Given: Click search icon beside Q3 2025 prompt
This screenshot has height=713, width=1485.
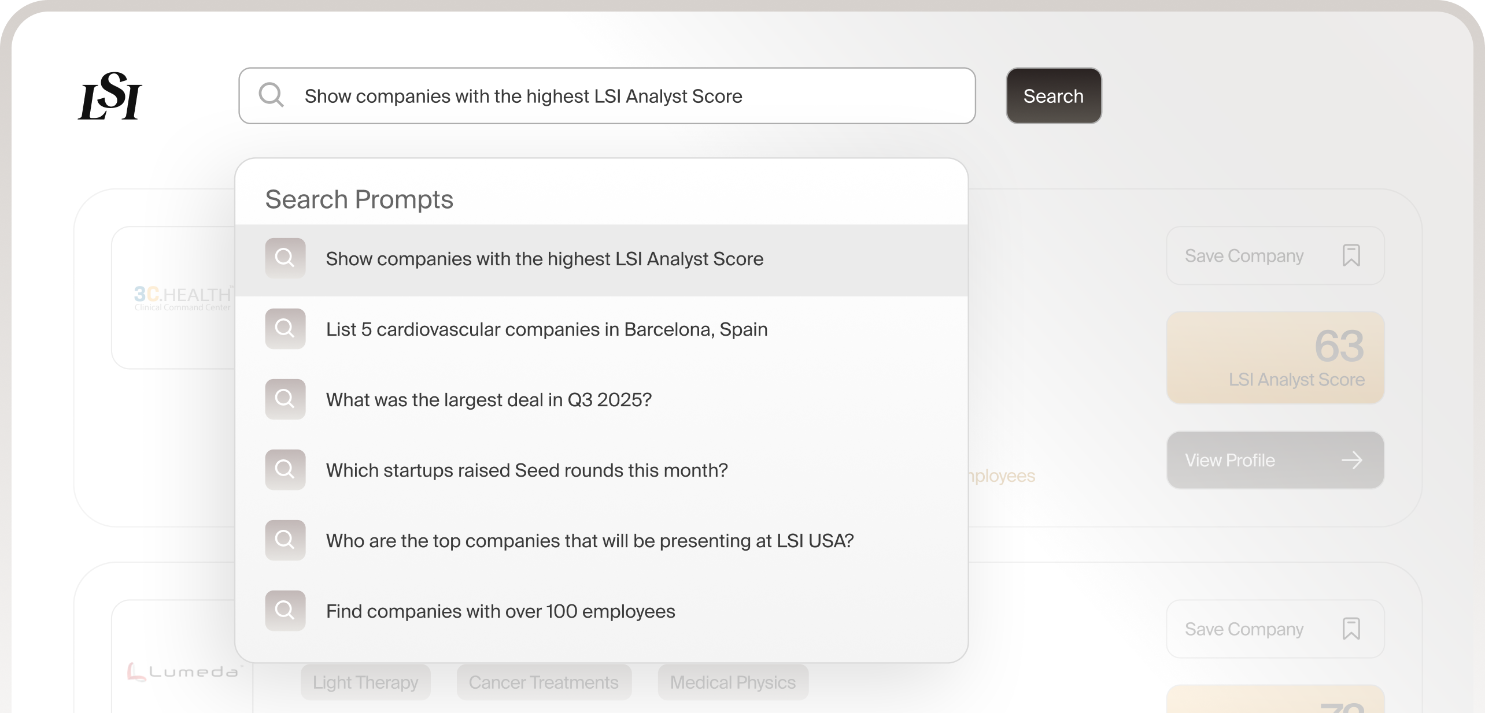Looking at the screenshot, I should [285, 399].
